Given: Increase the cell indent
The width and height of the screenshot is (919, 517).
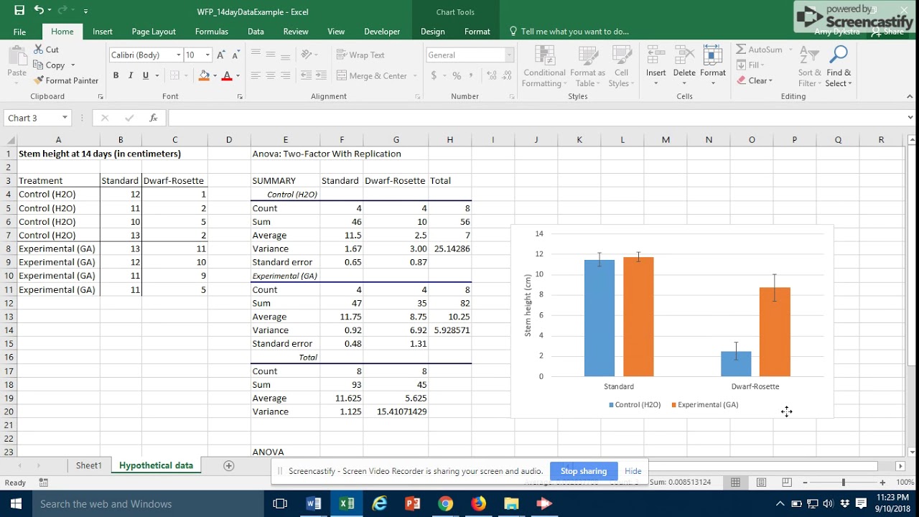Looking at the screenshot, I should coord(321,75).
